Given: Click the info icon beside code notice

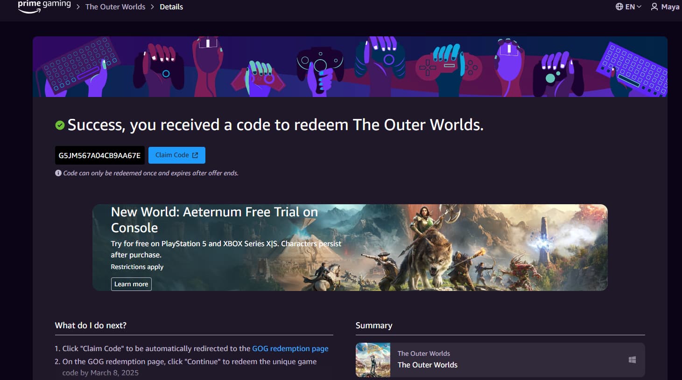Looking at the screenshot, I should 58,173.
